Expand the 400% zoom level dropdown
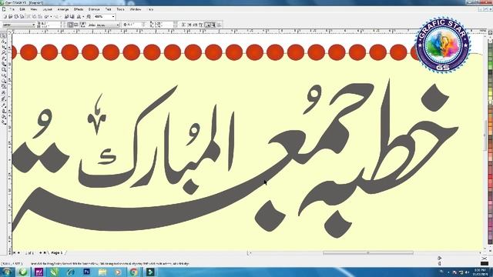Image resolution: width=493 pixels, height=277 pixels. pos(113,16)
